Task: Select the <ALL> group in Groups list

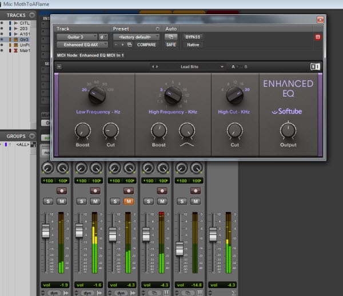Action: tap(23, 145)
